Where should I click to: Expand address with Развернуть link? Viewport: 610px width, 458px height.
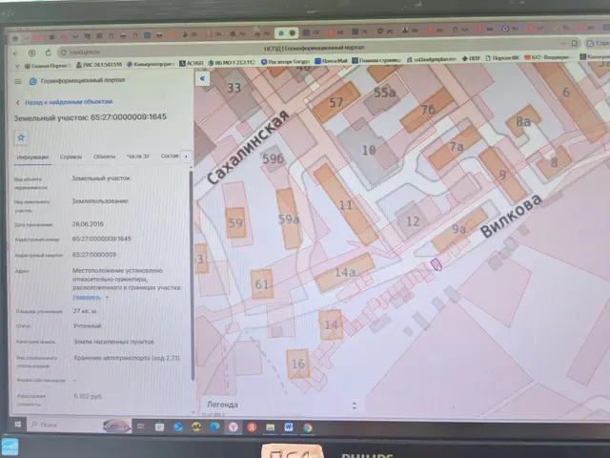pos(87,297)
